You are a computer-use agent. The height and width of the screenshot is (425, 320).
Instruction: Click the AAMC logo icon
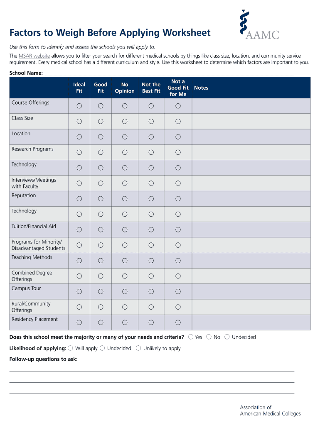pyautogui.click(x=259, y=25)
